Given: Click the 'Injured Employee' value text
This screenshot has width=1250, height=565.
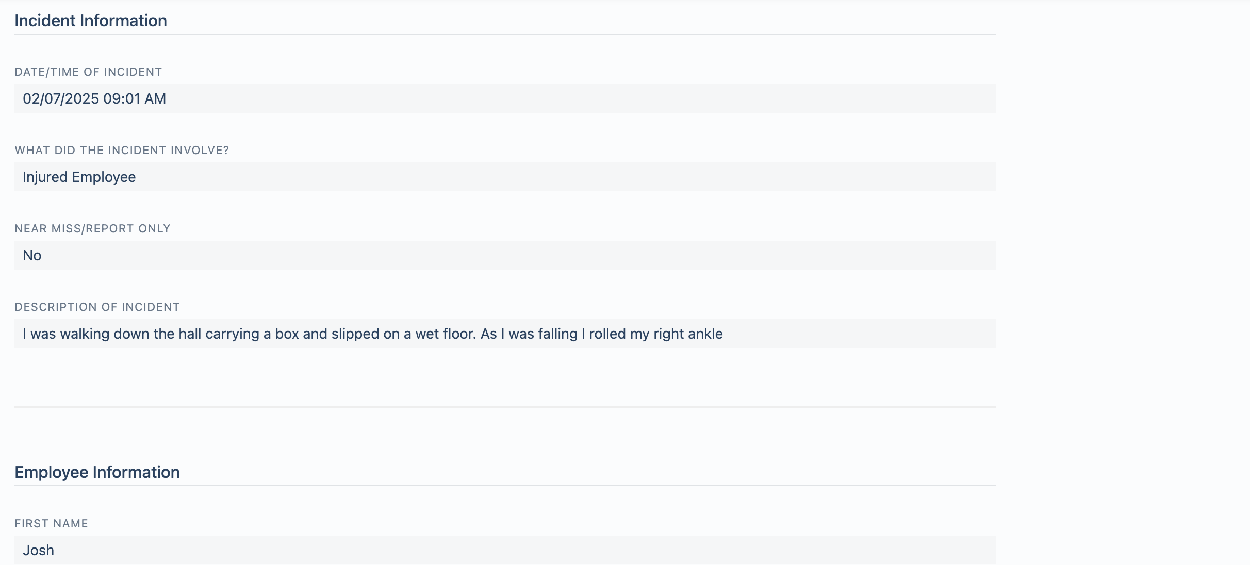Looking at the screenshot, I should (79, 177).
